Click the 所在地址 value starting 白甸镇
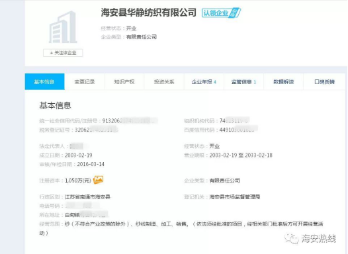 (86, 215)
